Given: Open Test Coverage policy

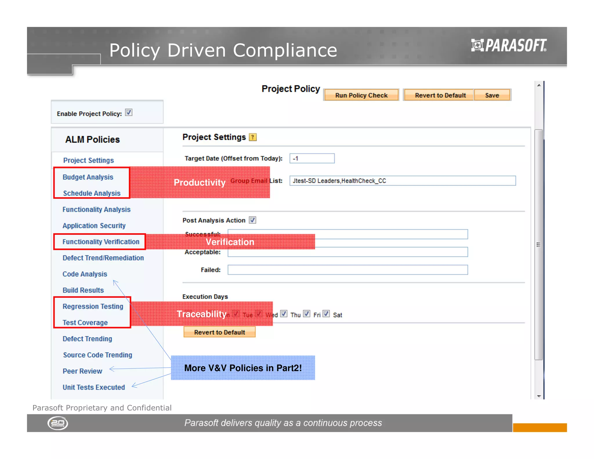Looking at the screenshot, I should tap(85, 323).
